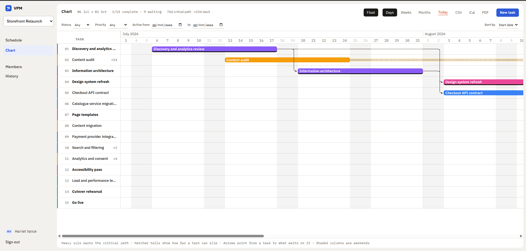Jump to Today on the chart
This screenshot has width=526, height=251.
(x=443, y=13)
